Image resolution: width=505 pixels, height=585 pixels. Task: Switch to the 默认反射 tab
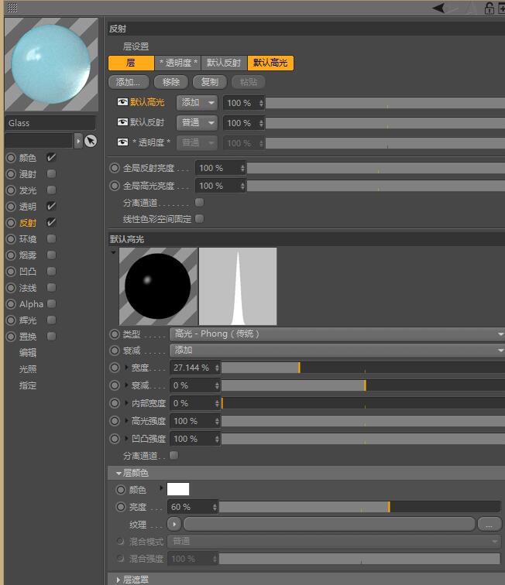[x=224, y=63]
